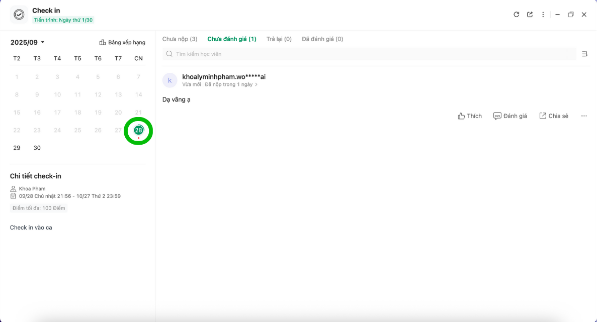Image resolution: width=597 pixels, height=322 pixels.
Task: Click the Chia sẻ share icon
Action: tap(543, 116)
